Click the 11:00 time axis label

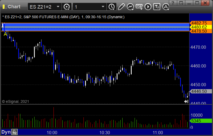[158, 133]
